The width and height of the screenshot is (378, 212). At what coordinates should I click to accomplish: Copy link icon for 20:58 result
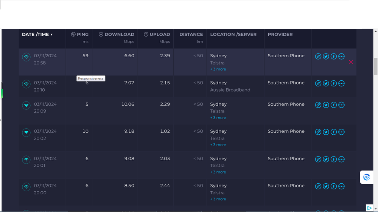(318, 57)
